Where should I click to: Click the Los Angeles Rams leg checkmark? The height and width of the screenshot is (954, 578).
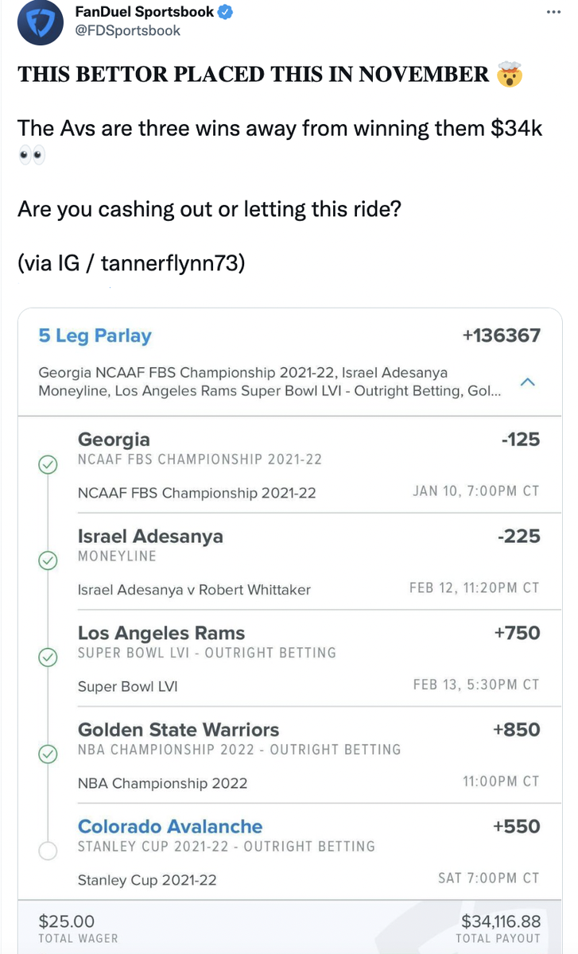pyautogui.click(x=48, y=657)
